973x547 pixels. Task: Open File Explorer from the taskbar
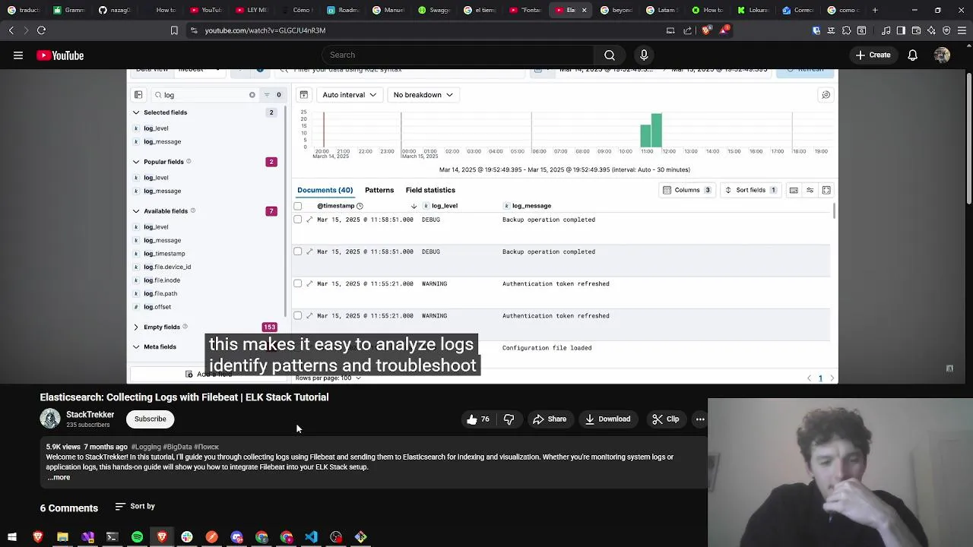click(x=62, y=537)
